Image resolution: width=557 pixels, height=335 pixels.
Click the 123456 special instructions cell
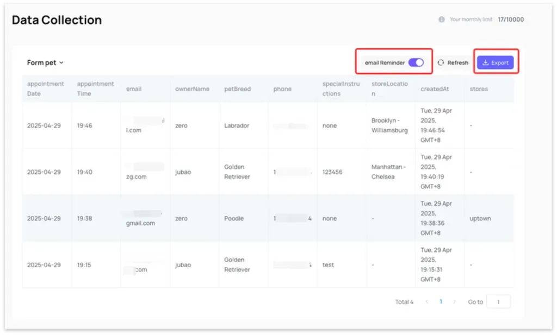click(333, 172)
